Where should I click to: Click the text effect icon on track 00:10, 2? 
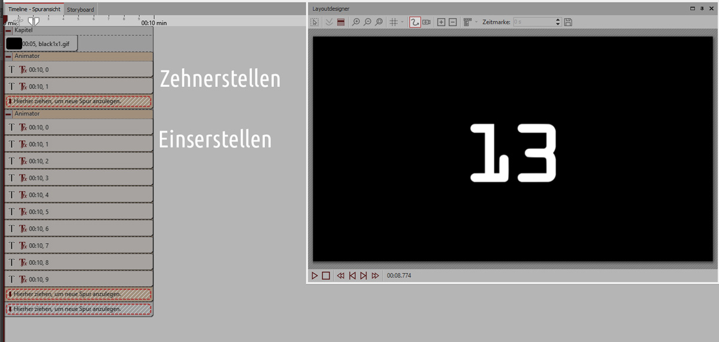pyautogui.click(x=23, y=161)
